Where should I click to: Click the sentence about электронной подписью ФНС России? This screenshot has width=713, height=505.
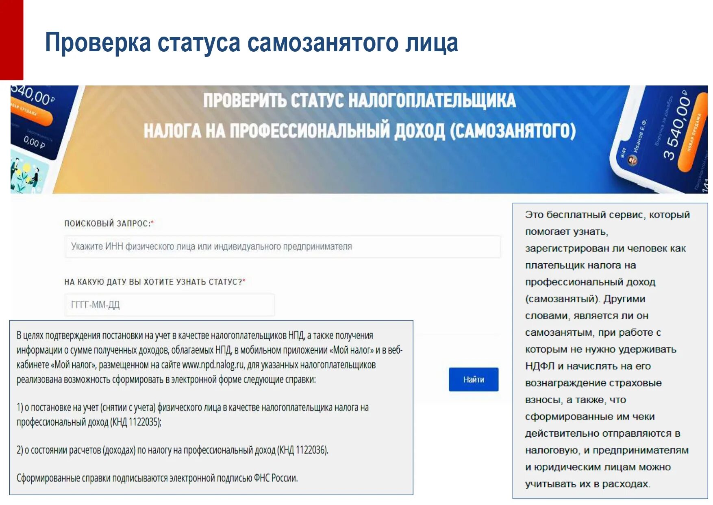click(157, 478)
